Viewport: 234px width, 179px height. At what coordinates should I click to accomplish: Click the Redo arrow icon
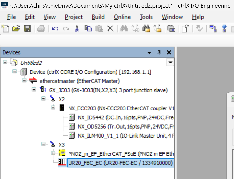[66, 28]
